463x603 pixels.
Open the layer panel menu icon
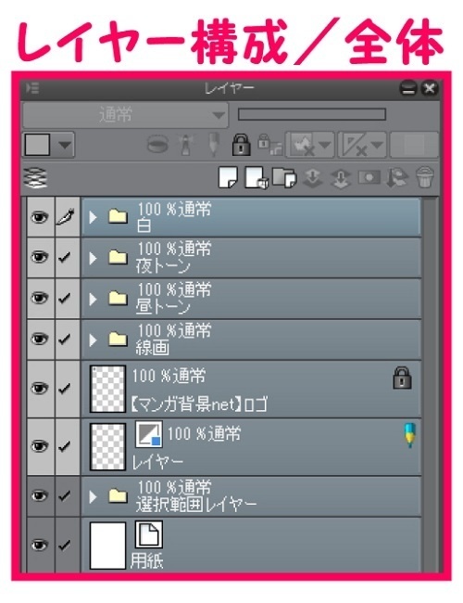32,88
